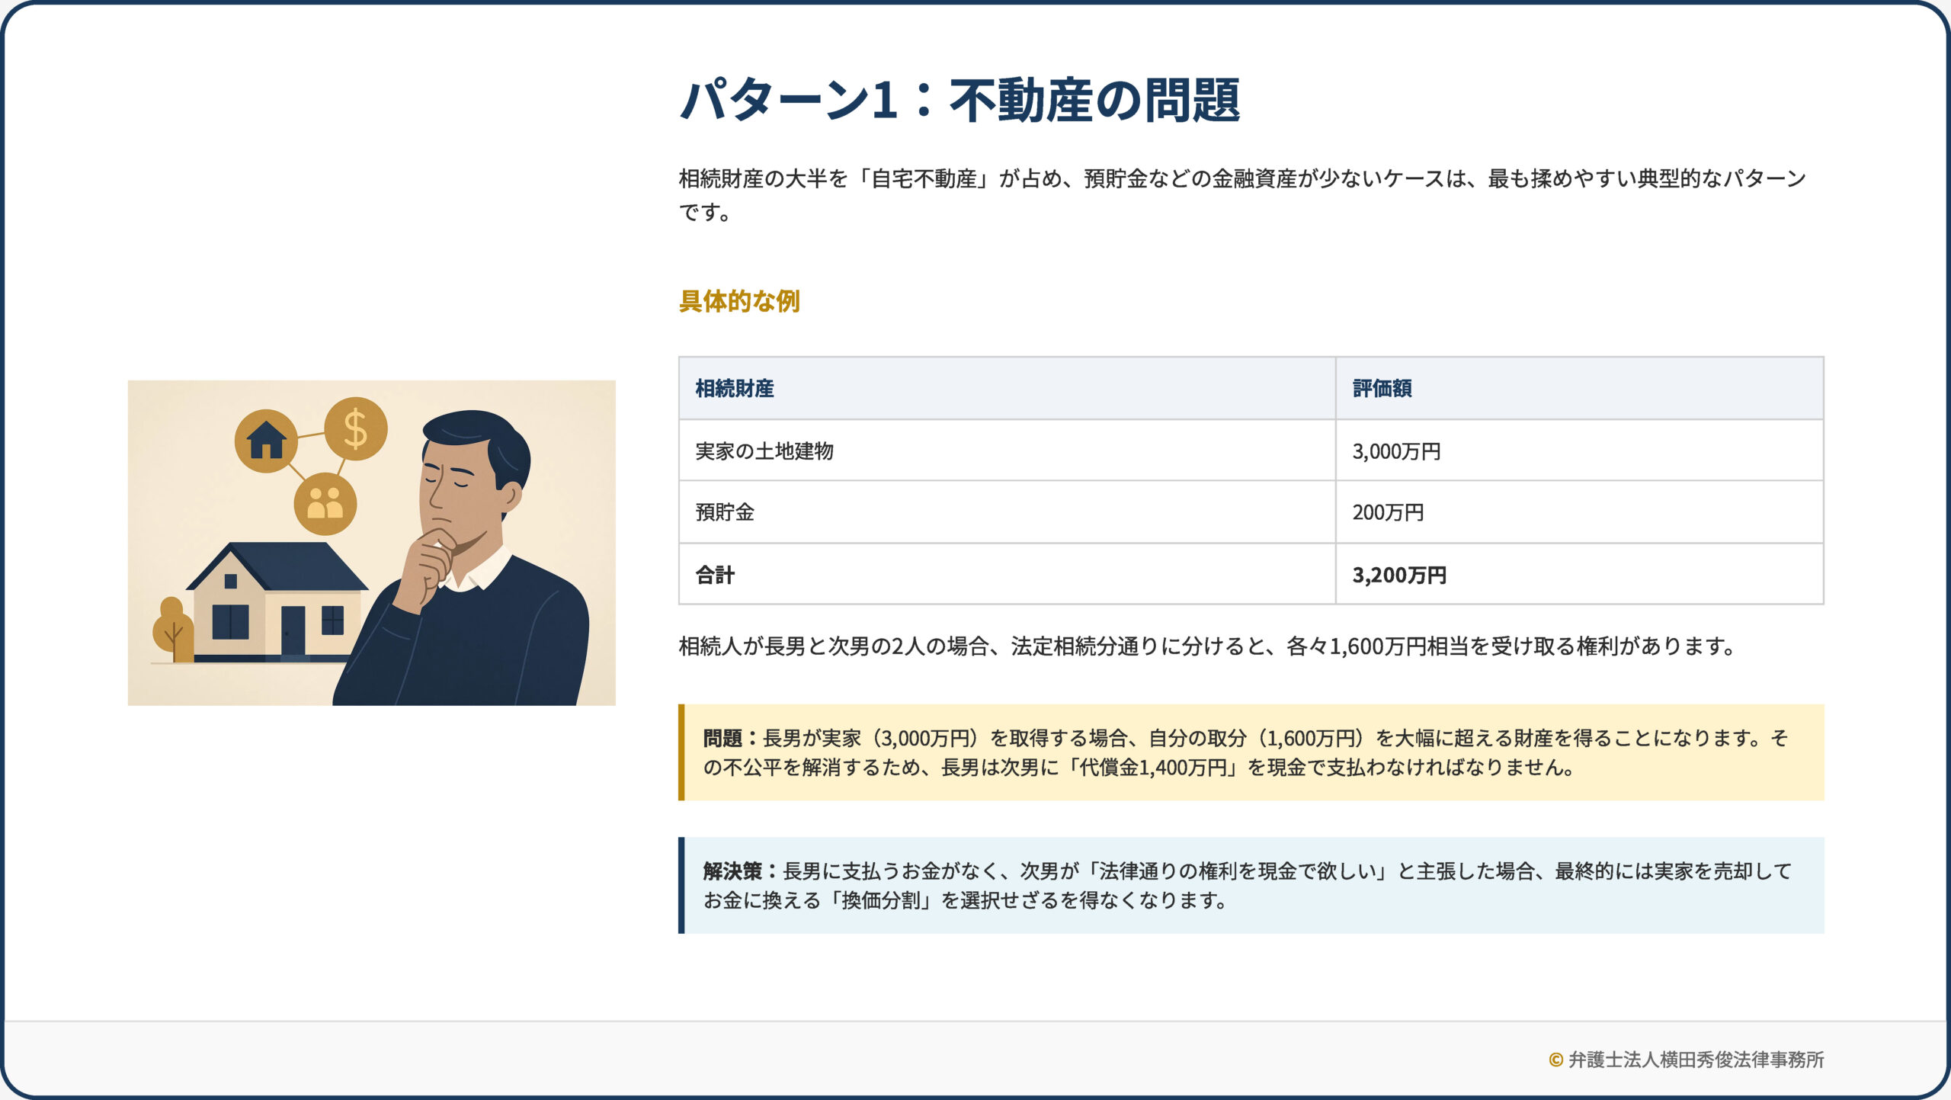Click the house icon in gold circle
1951x1100 pixels.
[x=266, y=441]
